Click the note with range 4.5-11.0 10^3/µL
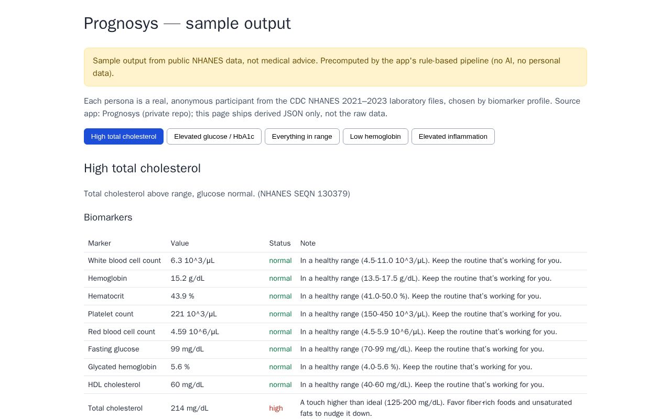Image resolution: width=671 pixels, height=419 pixels. (431, 261)
